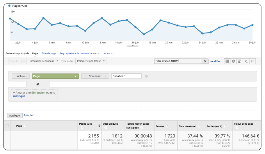Select 5 juin peak data point
This screenshot has height=154, width=265.
43,18
